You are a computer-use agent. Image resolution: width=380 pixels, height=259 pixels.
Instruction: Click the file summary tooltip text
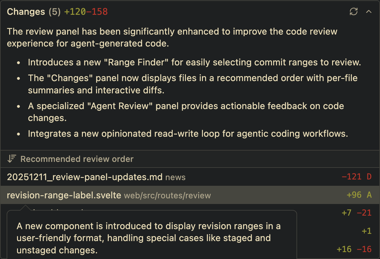pos(148,238)
